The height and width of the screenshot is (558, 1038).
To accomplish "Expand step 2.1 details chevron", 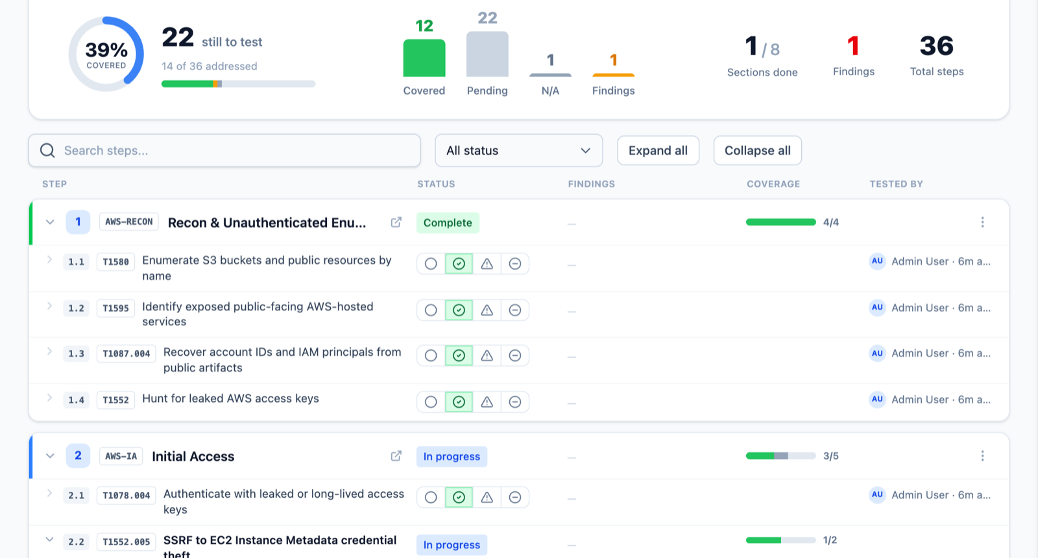I will click(x=49, y=493).
